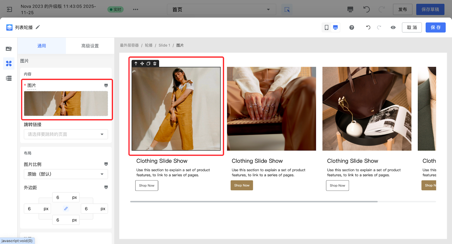Click the move handle on selected image toolbar

[142, 64]
